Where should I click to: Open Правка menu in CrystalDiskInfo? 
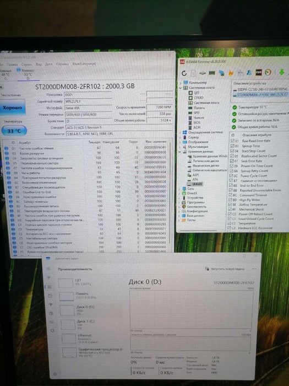click(x=12, y=65)
